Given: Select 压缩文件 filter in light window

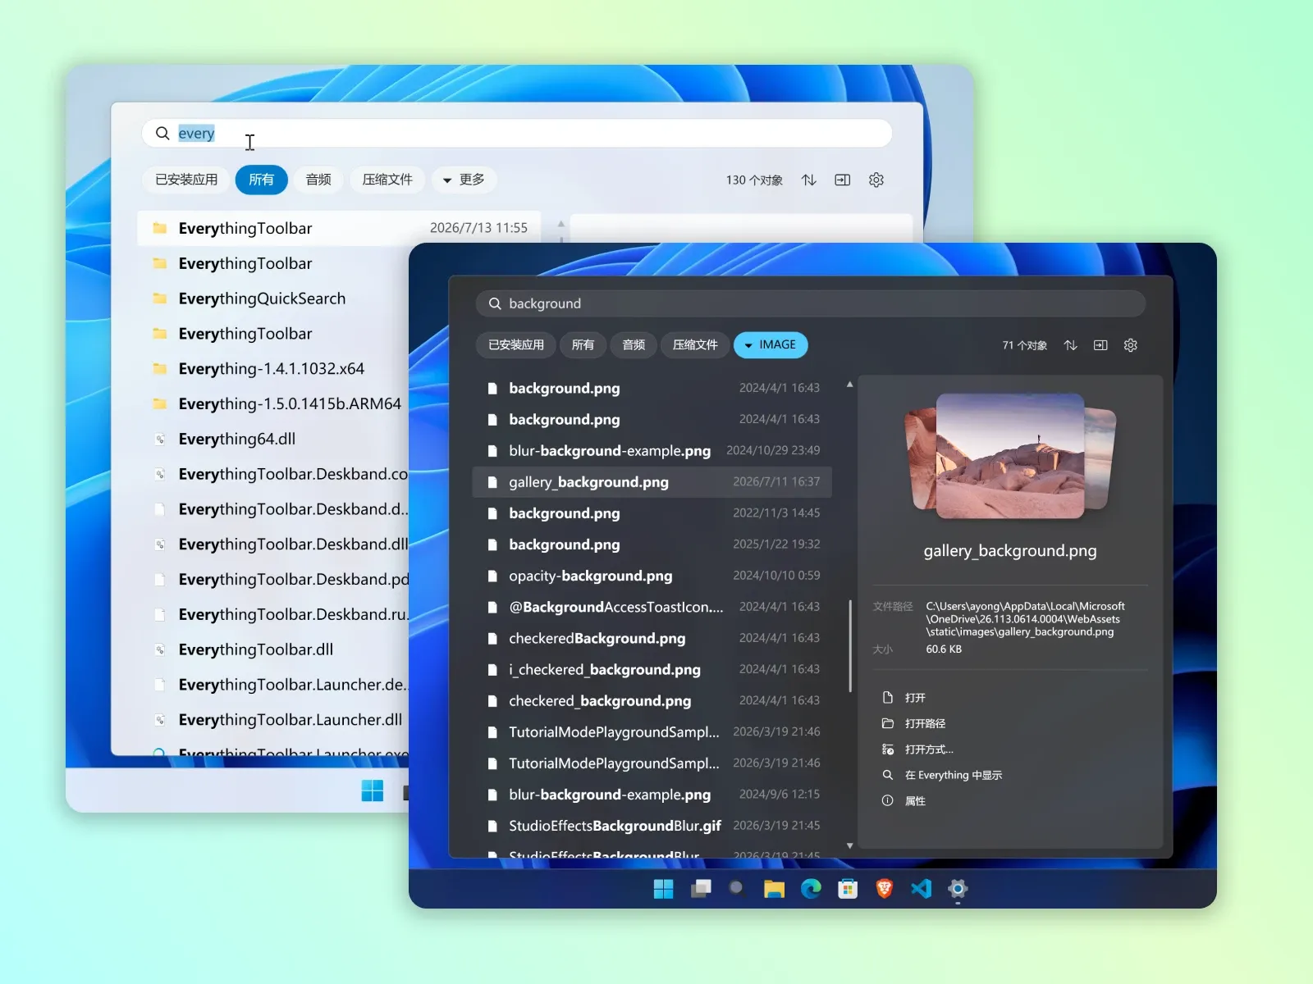Looking at the screenshot, I should pos(387,180).
